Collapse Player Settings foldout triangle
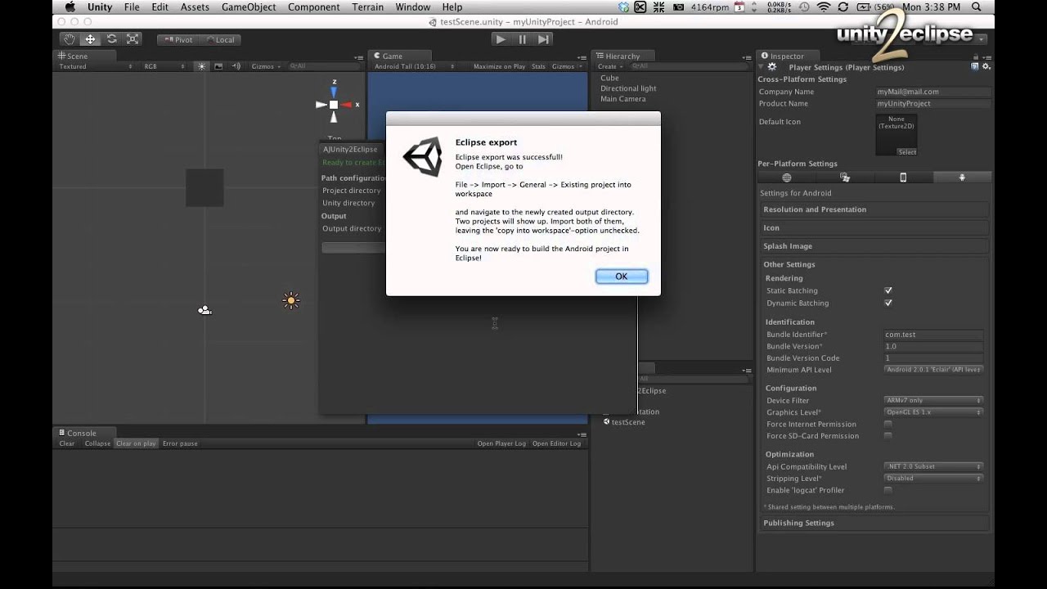Image resolution: width=1047 pixels, height=589 pixels. 762,67
